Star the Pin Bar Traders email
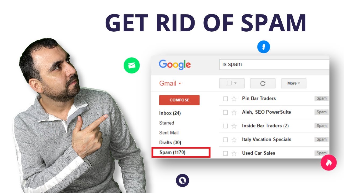Image resolution: width=344 pixels, height=193 pixels. [x=234, y=99]
